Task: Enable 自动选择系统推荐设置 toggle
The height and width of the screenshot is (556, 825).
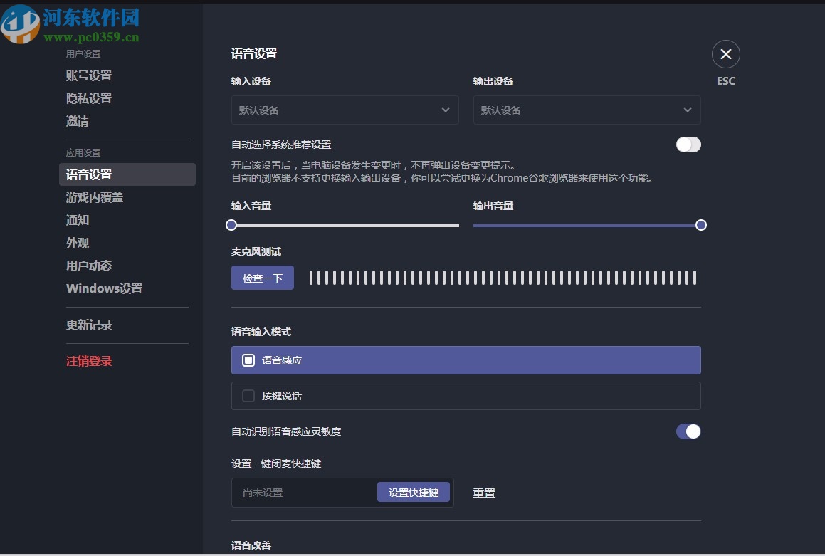Action: click(688, 145)
